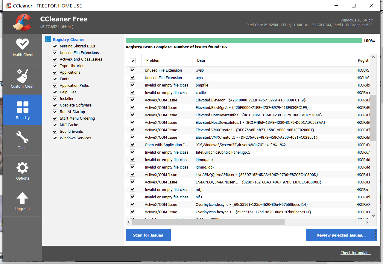Image resolution: width=383 pixels, height=264 pixels.
Task: Open the Custom Clean section
Action: coord(22,79)
